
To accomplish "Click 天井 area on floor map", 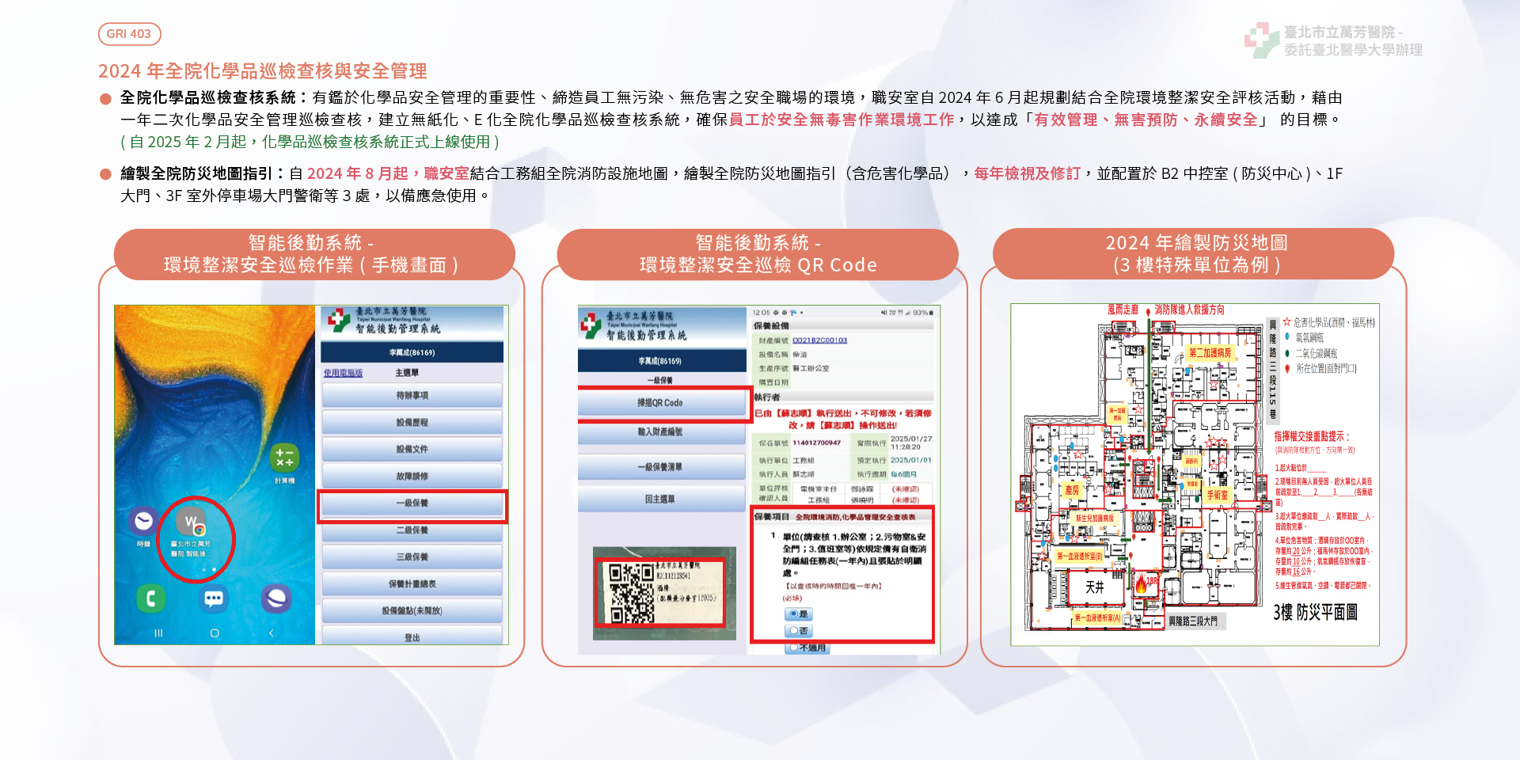I will click(1095, 587).
